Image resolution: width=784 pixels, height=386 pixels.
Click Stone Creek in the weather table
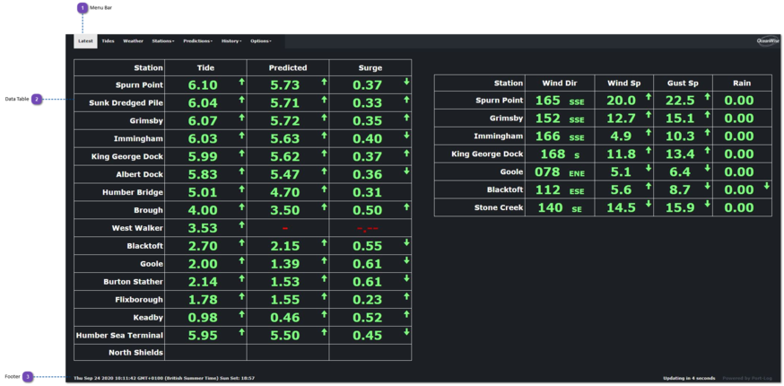(498, 207)
